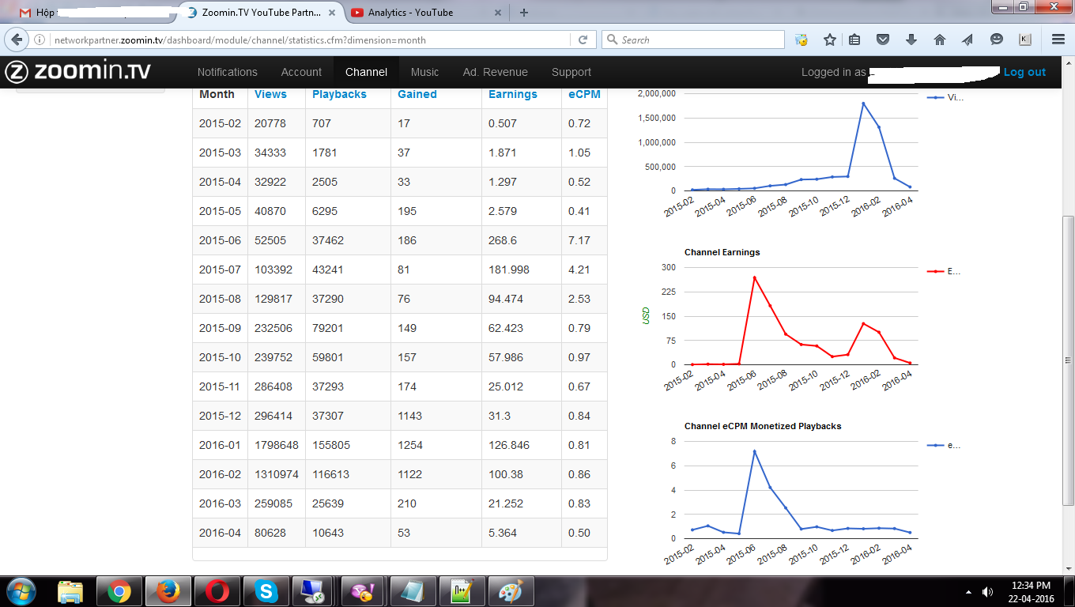Click the page vertical scrollbar
Screen dimensions: 1075x607
click(x=1068, y=360)
